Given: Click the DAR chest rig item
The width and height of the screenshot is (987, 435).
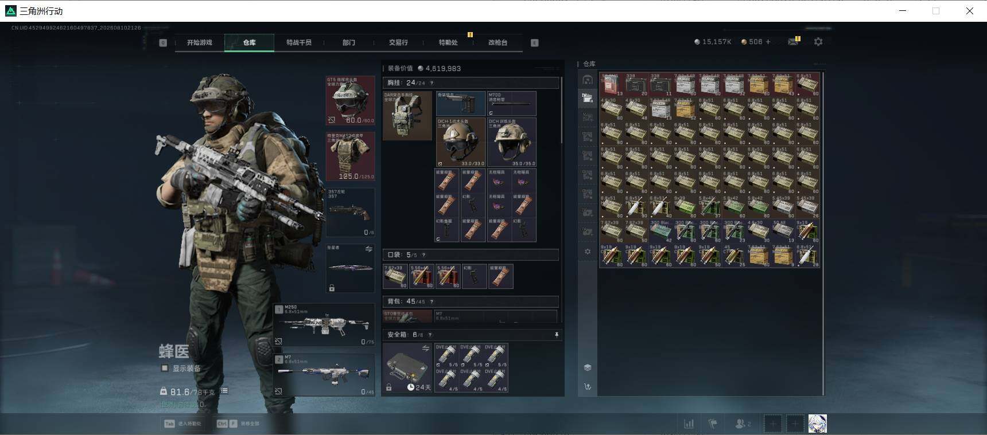Looking at the screenshot, I should 407,115.
